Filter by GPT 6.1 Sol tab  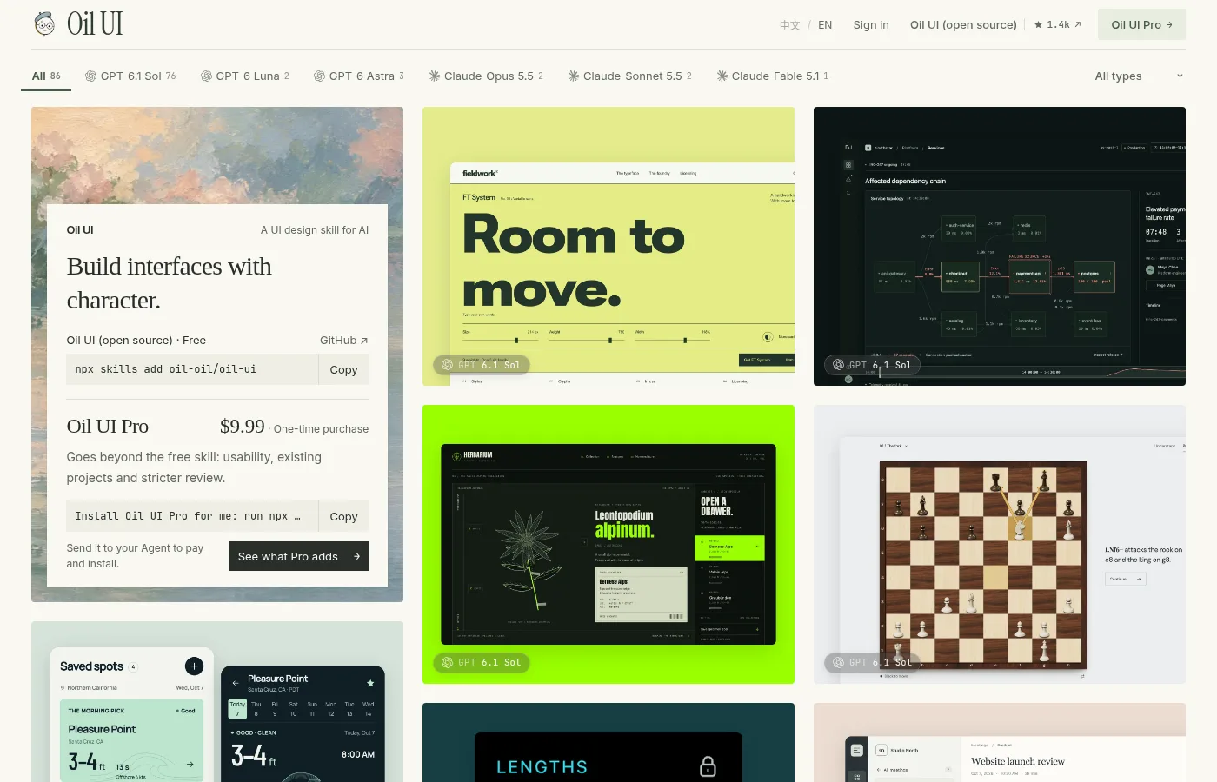coord(130,76)
